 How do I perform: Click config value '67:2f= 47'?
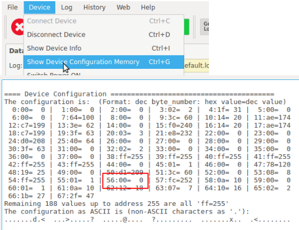[x=76, y=196]
